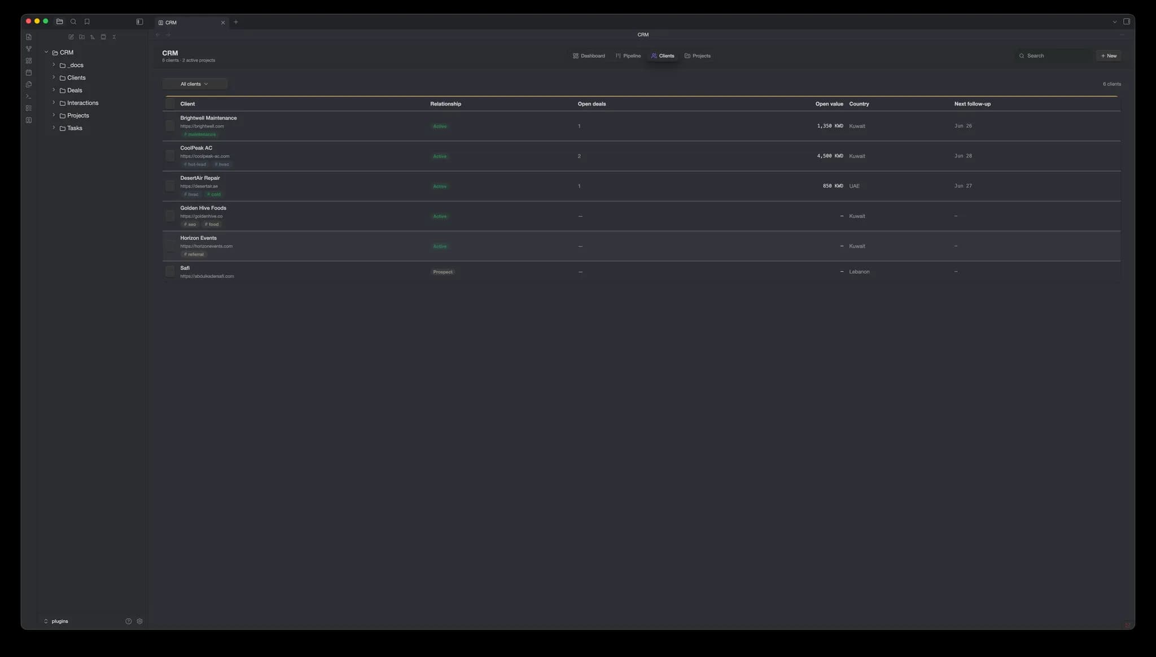
Task: Click the maintenance tag on Brightwell Maintenance
Action: coord(200,134)
